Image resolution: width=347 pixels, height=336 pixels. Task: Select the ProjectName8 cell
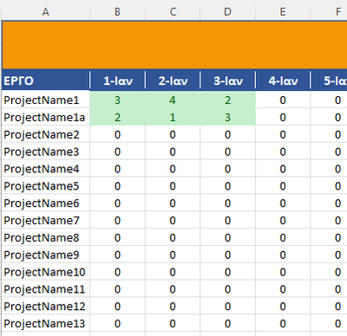(x=46, y=237)
